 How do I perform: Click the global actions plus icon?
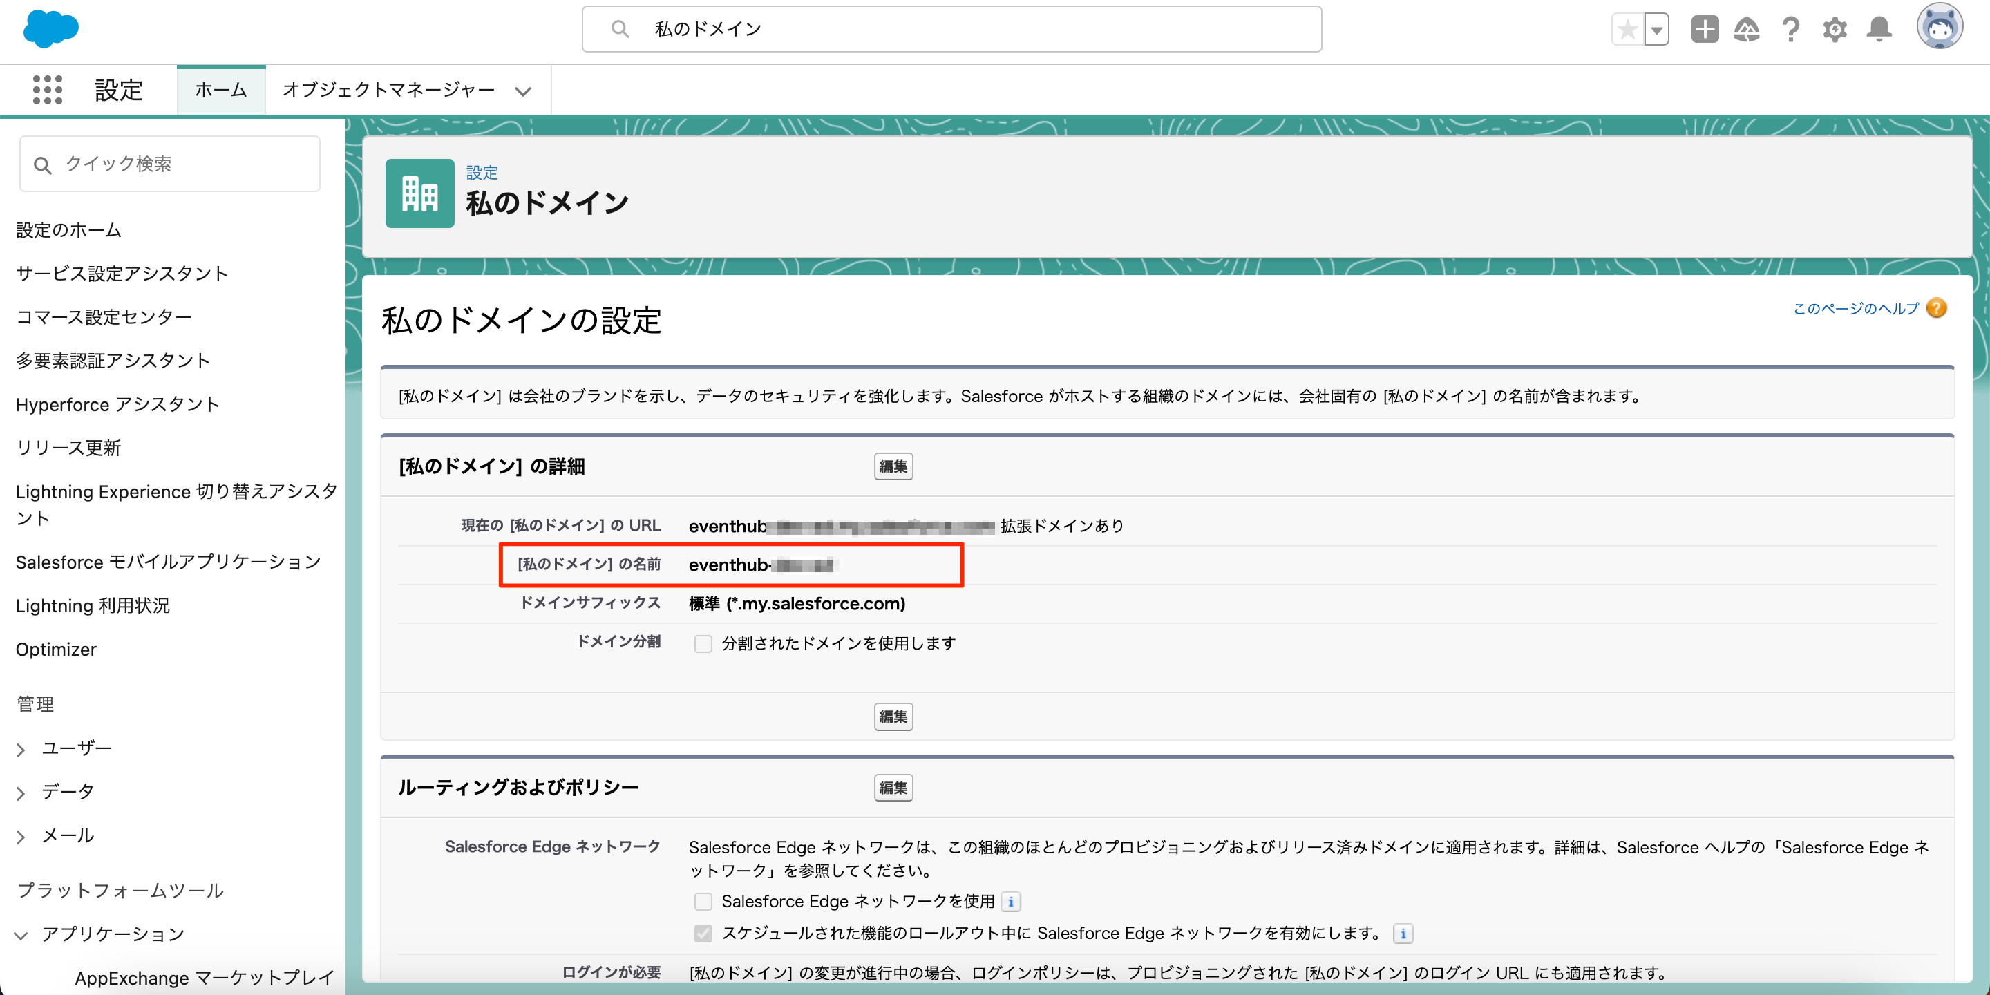[x=1704, y=30]
